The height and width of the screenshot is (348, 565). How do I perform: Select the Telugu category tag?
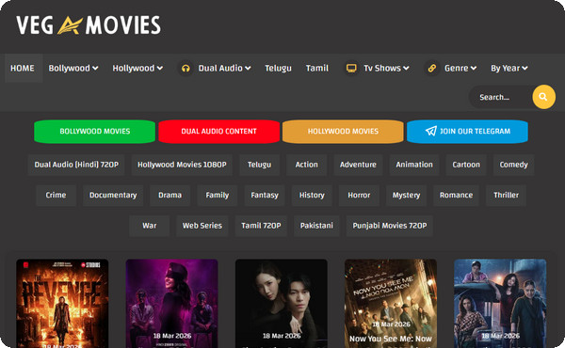[x=260, y=165]
